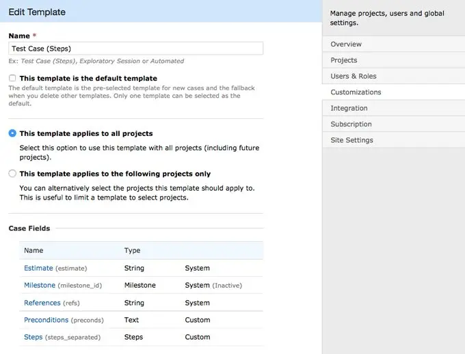465x354 pixels.
Task: Click 'Milestone' type cell in Milestone row
Action: 140,285
